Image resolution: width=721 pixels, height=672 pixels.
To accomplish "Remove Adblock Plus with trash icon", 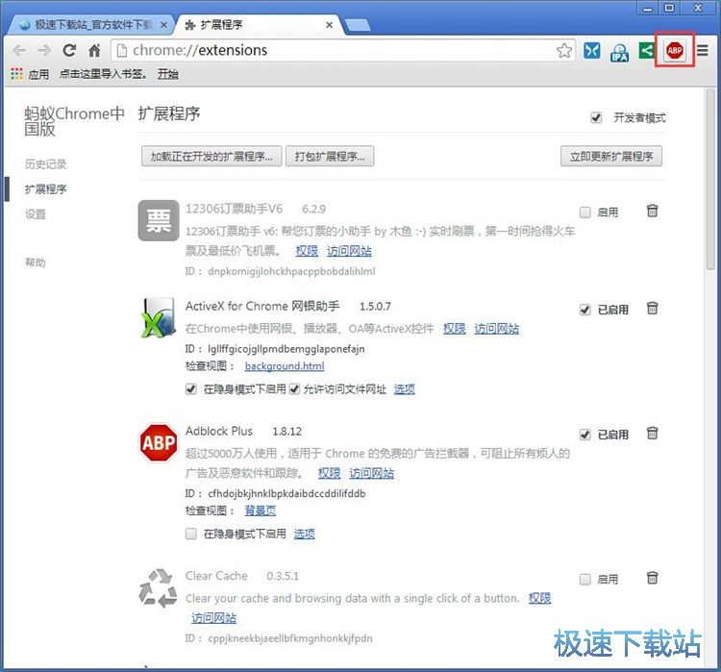I will pos(652,433).
